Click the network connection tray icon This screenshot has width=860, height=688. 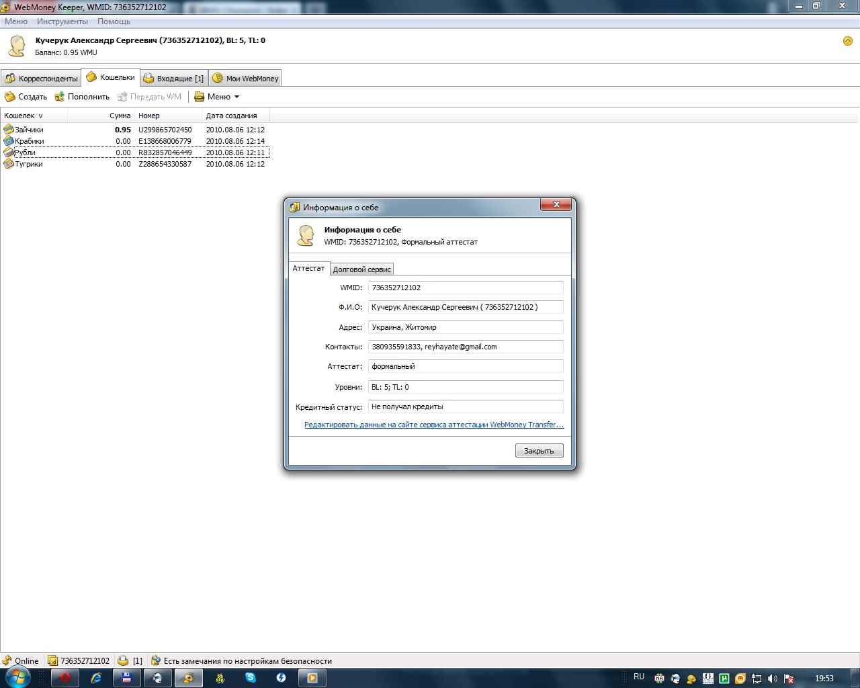click(757, 679)
